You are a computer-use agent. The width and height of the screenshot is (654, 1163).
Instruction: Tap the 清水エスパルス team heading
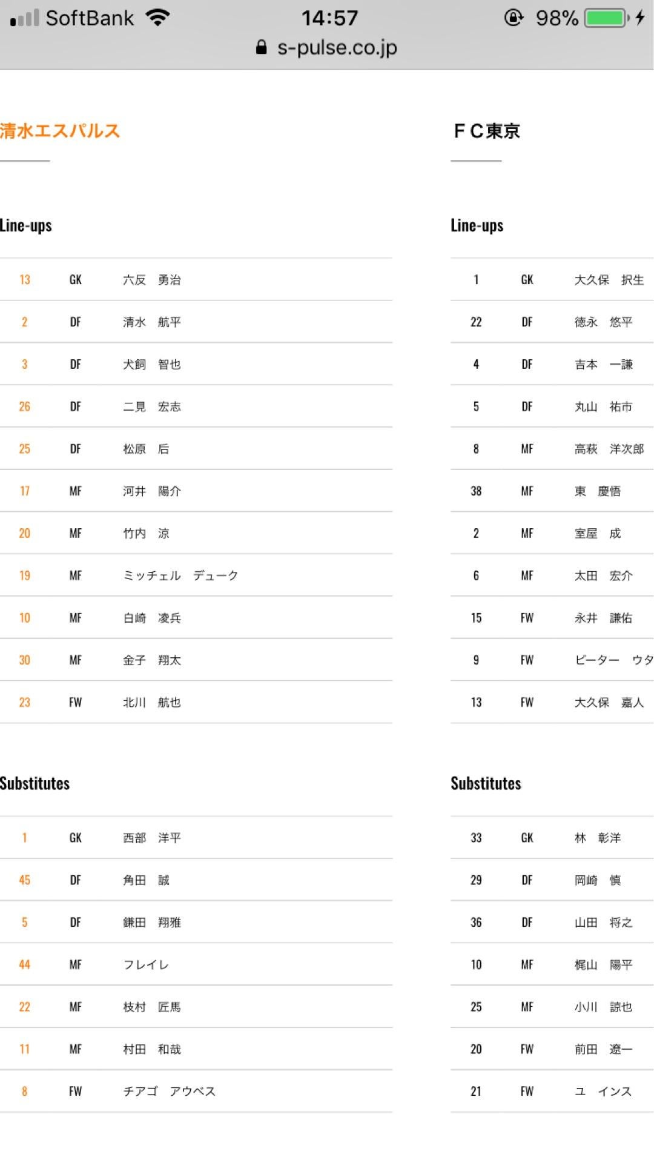click(x=60, y=131)
